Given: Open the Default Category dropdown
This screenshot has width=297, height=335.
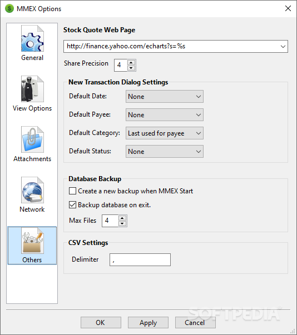Looking at the screenshot, I should click(165, 133).
